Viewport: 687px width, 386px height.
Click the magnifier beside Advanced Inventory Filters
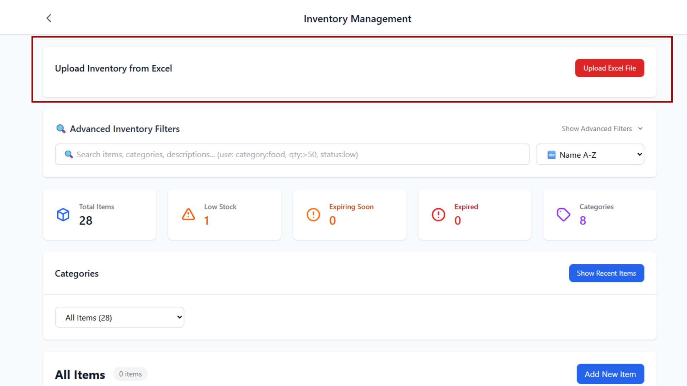(61, 129)
